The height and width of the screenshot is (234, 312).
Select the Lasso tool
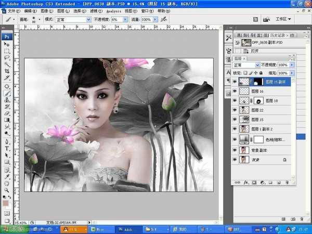point(7,58)
